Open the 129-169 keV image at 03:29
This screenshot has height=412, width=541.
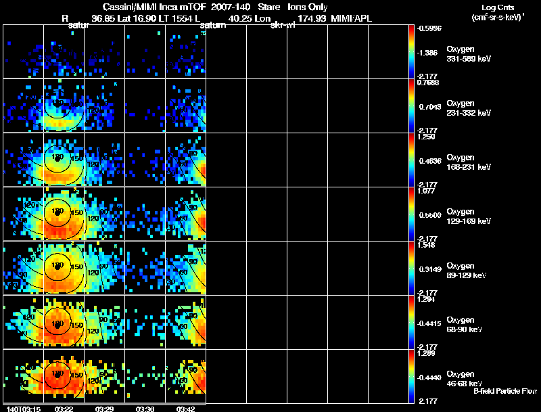coord(105,214)
